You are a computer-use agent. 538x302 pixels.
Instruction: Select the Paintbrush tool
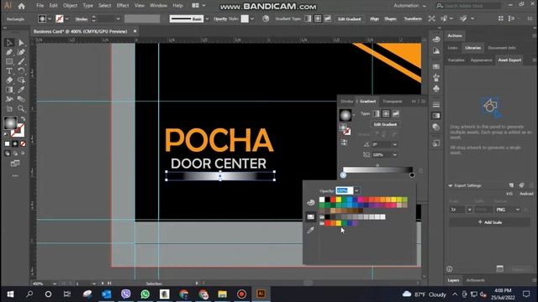pos(21,61)
